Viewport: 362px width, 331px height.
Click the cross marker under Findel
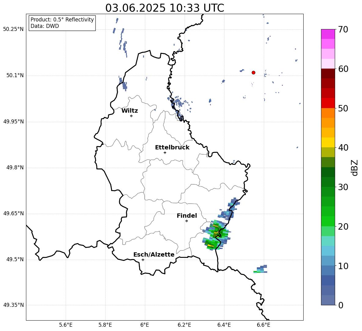tap(187, 221)
